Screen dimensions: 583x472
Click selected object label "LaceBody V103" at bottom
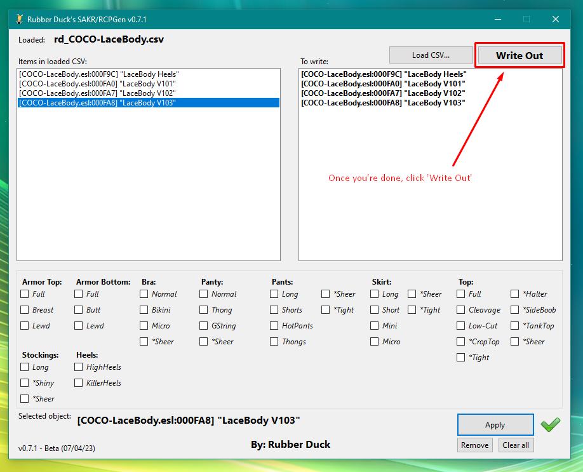click(x=189, y=421)
